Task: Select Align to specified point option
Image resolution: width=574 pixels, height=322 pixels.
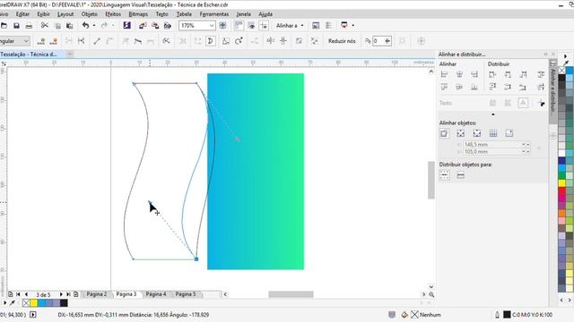Action: click(x=509, y=133)
